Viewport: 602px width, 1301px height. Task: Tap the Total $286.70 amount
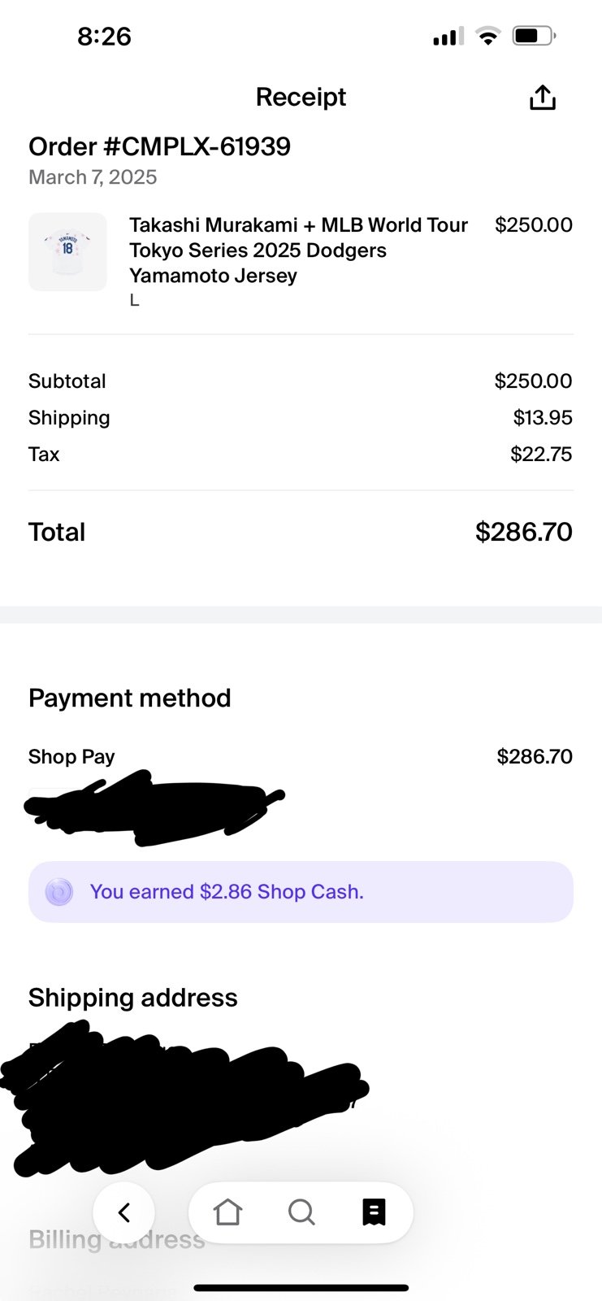click(524, 532)
